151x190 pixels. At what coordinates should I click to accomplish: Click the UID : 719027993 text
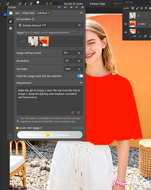click(24, 13)
